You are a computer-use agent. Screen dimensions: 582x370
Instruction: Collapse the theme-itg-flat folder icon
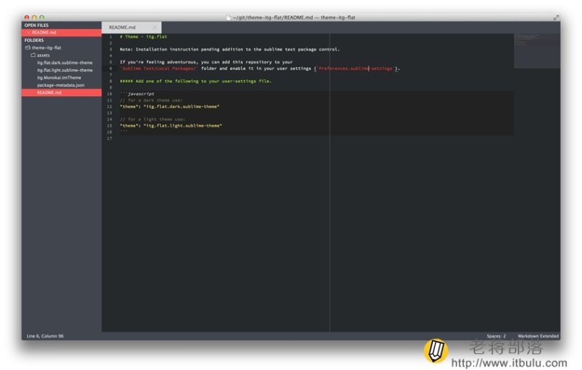(28, 48)
